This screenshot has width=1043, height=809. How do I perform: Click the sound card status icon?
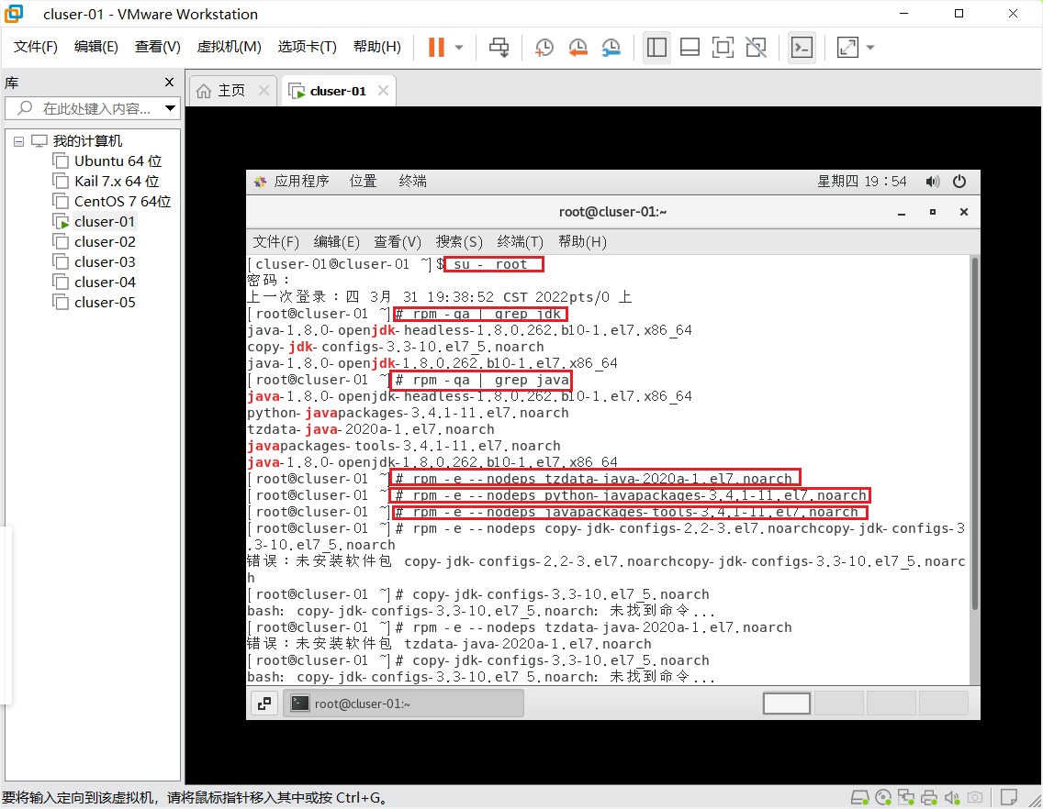[x=952, y=797]
